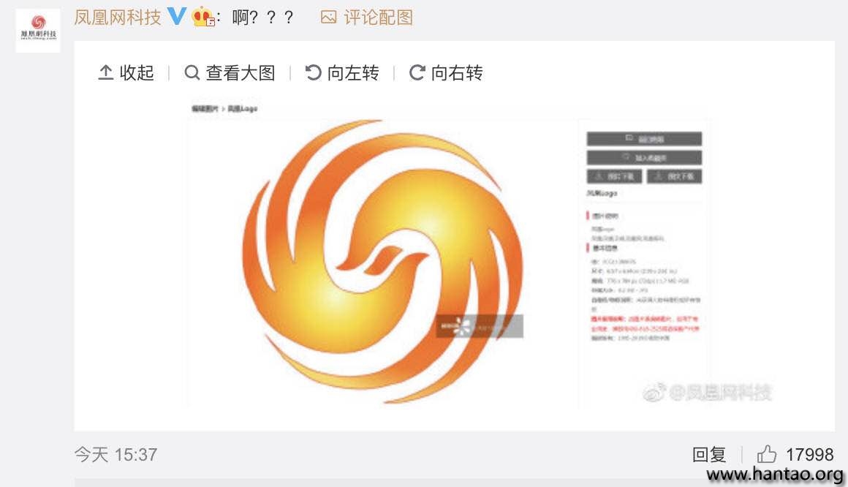Click the crown membership badge icon
The image size is (848, 487).
coord(203,17)
